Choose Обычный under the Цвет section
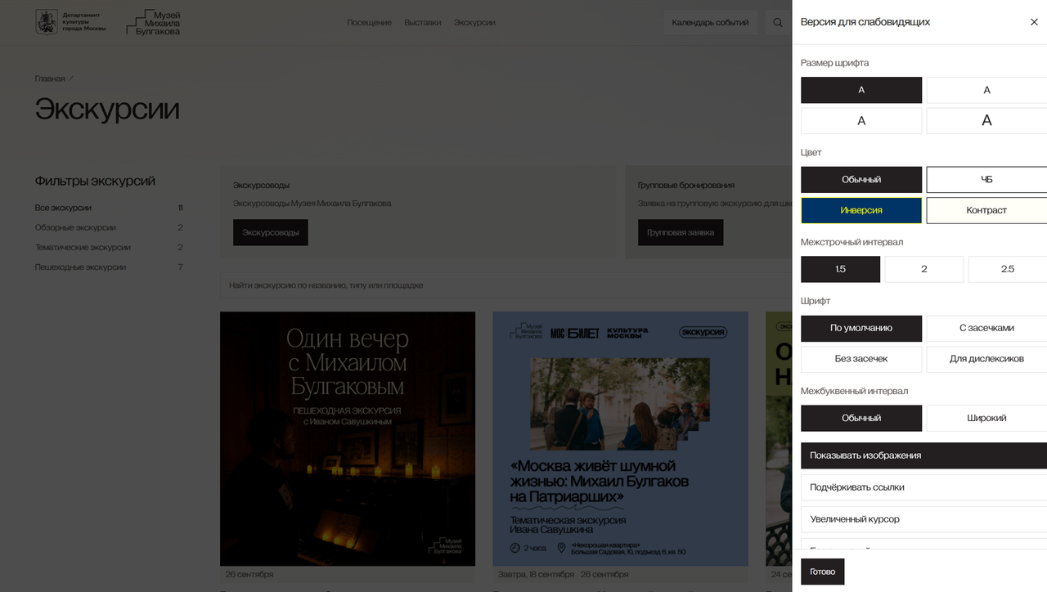 click(x=861, y=180)
